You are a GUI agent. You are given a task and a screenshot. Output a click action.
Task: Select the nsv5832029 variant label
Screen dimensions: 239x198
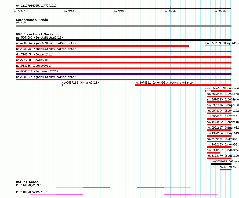225,161
